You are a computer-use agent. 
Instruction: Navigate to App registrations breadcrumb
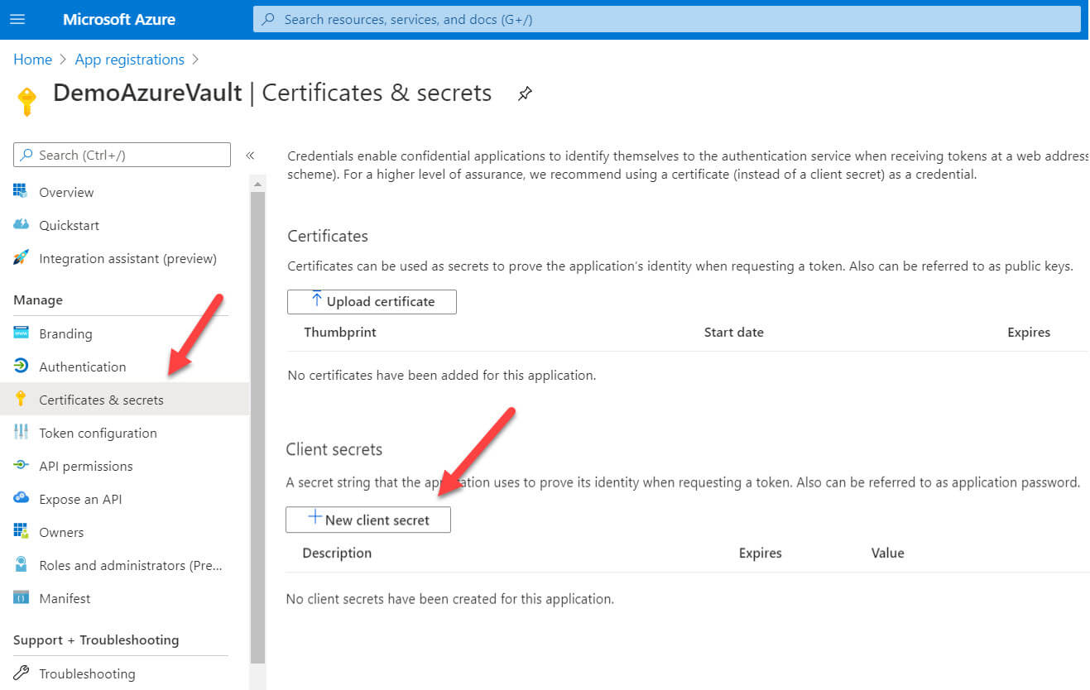tap(129, 60)
